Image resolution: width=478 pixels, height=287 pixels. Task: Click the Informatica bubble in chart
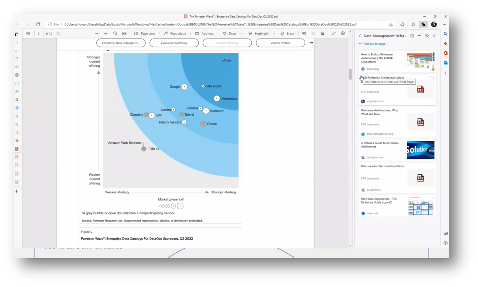point(216,98)
